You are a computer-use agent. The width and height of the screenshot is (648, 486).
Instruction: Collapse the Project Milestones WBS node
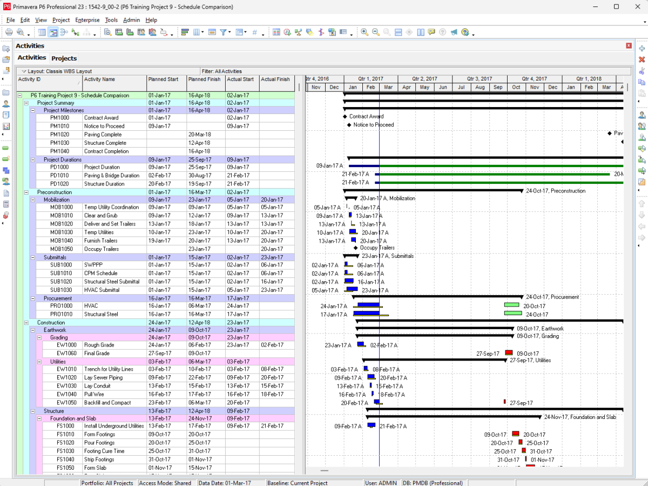coord(32,110)
